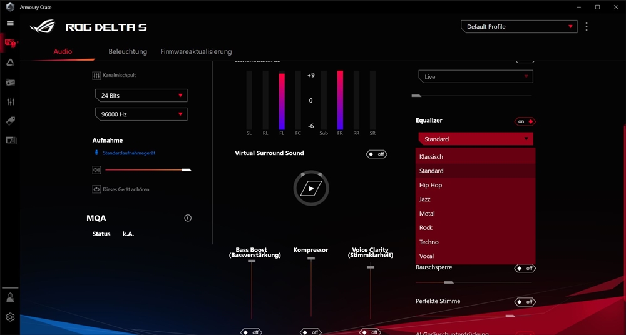
Task: Open the gamepad library sidebar icon
Action: (x=10, y=82)
